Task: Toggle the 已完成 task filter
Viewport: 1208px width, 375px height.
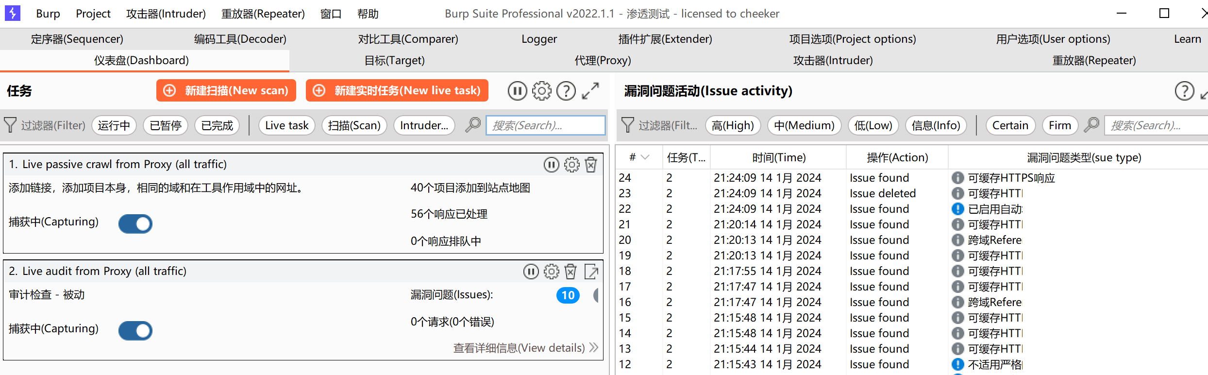Action: point(217,125)
